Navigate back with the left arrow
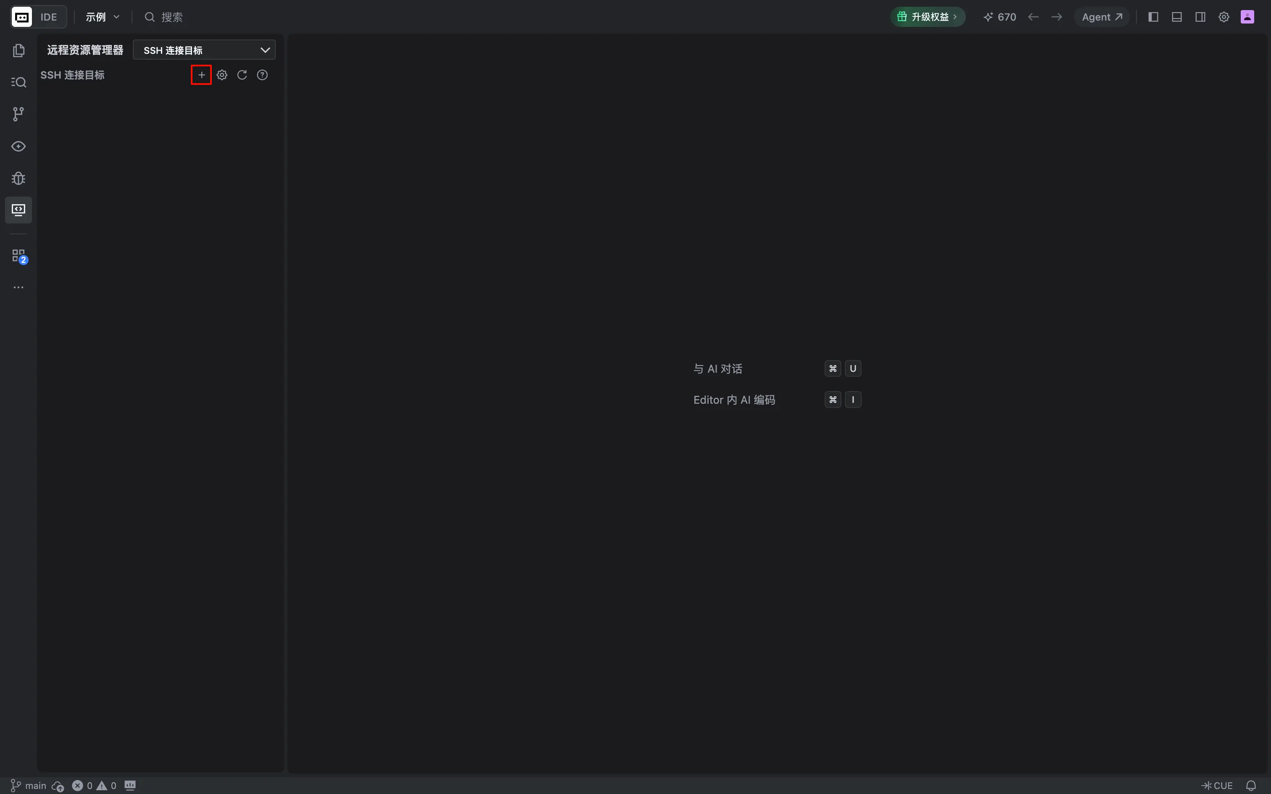 tap(1033, 17)
